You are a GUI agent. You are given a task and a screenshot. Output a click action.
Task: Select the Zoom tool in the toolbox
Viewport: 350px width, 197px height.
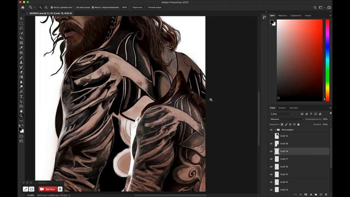click(x=21, y=116)
